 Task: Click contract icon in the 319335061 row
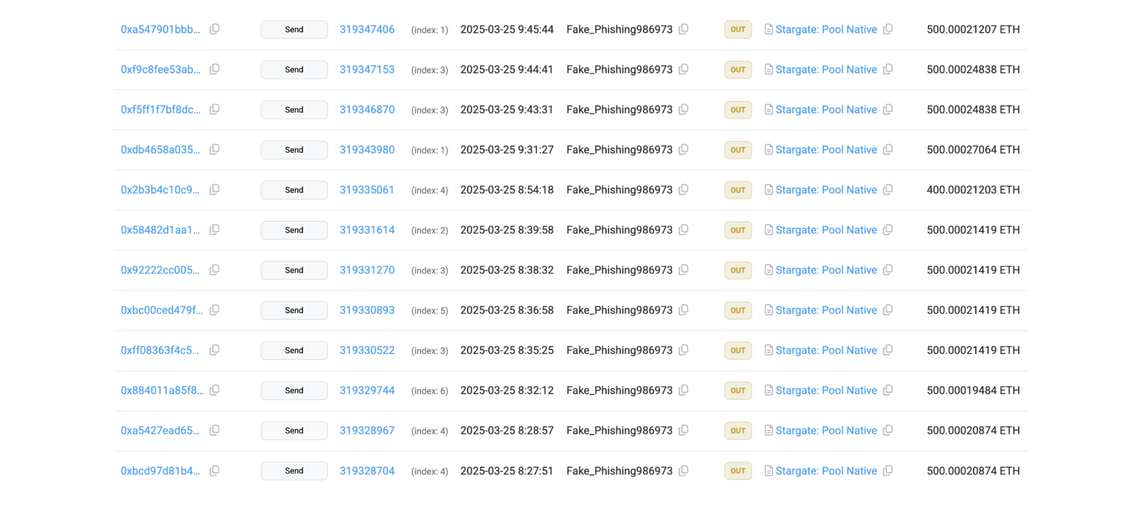[768, 189]
